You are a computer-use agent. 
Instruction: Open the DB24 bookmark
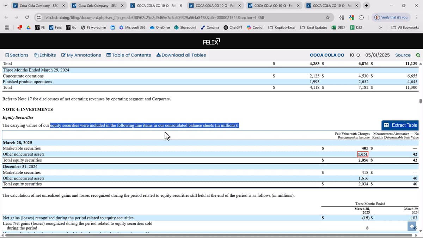pyautogui.click(x=339, y=28)
